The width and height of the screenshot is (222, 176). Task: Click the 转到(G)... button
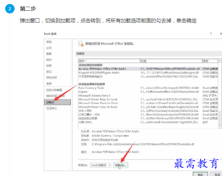(x=121, y=165)
